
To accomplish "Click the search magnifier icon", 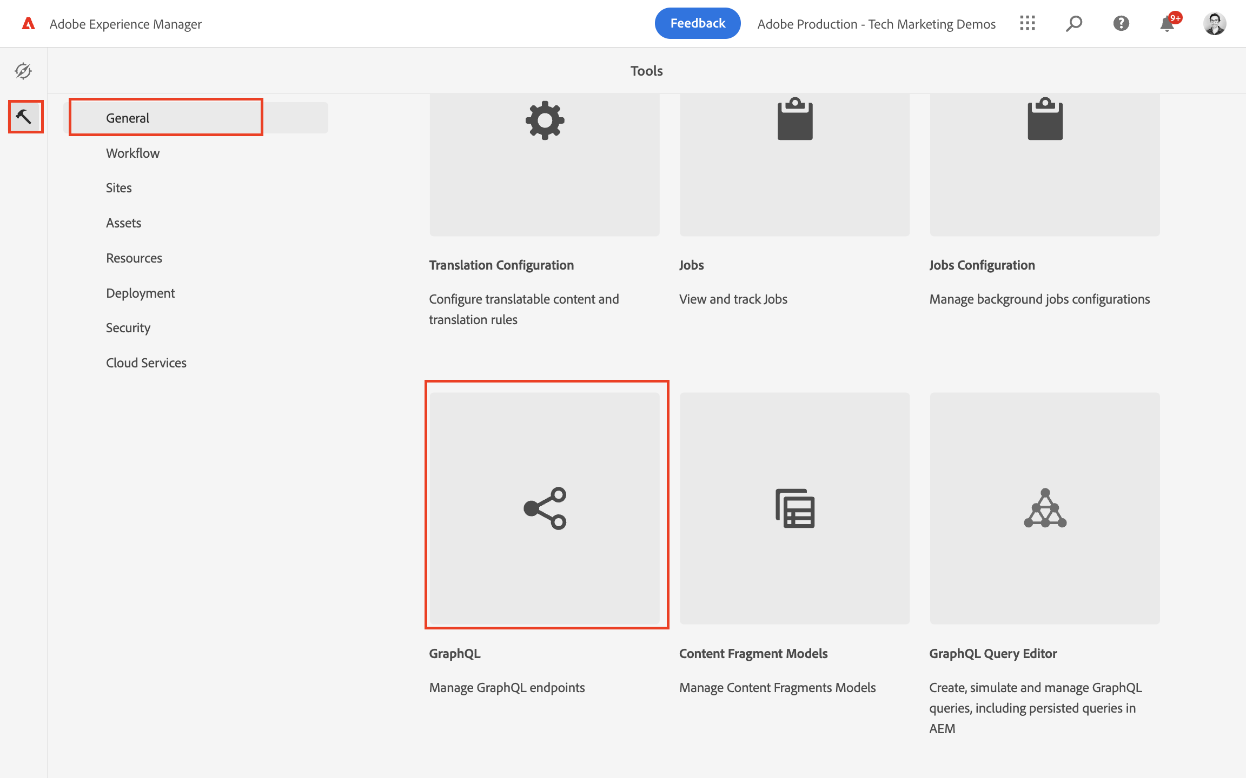I will click(x=1073, y=23).
